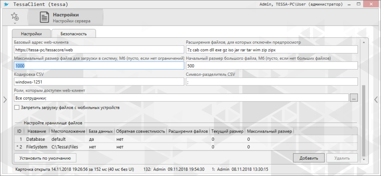Select the Настройки tab
The image size is (381, 176).
31,34
